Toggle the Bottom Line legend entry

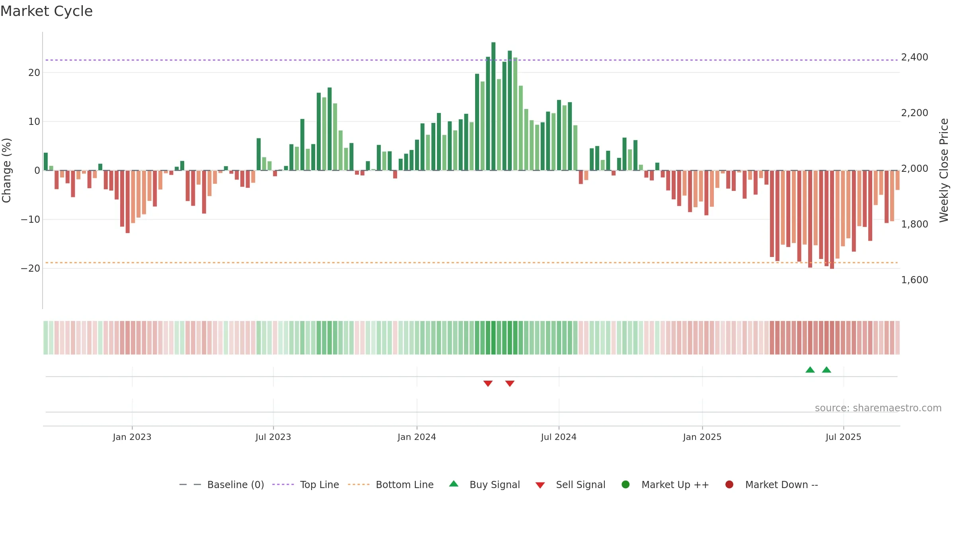[x=391, y=484]
